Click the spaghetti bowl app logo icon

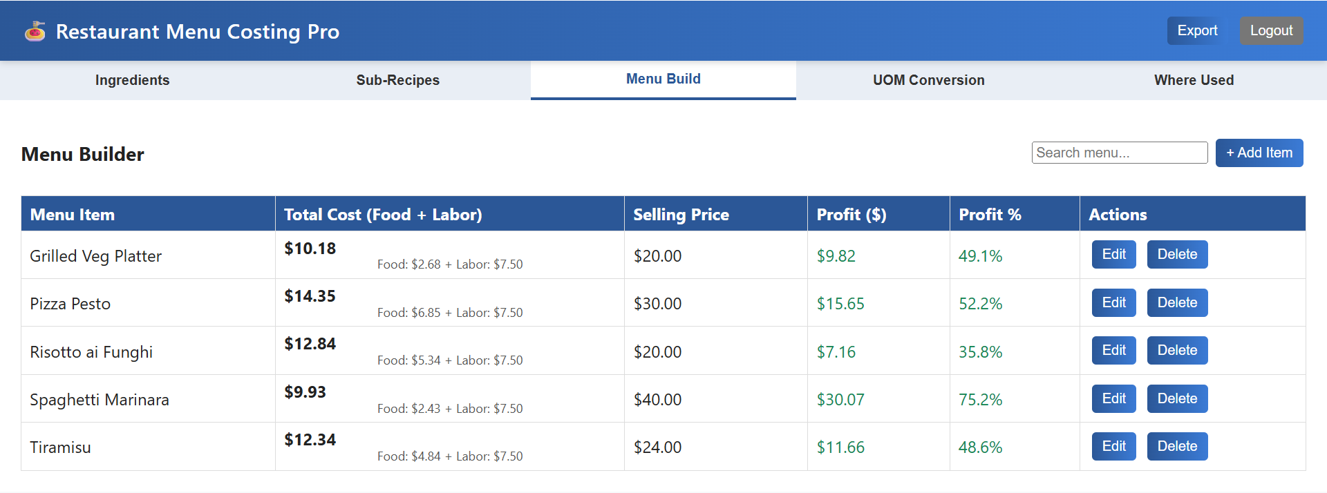[x=35, y=31]
